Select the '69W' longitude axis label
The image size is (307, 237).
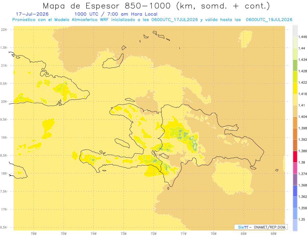point(244,233)
